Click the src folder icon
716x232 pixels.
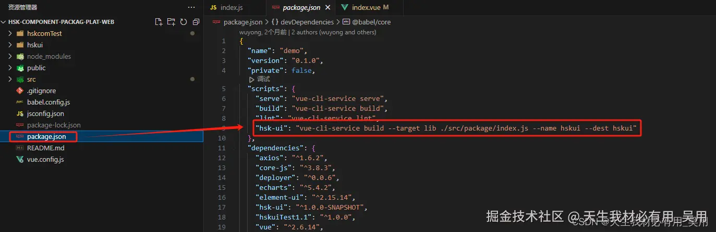[20, 79]
